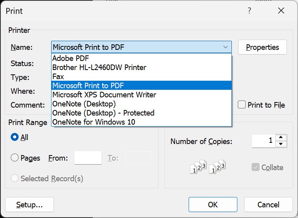This screenshot has height=218, width=298.
Task: Select the All print range radio button
Action: pos(15,137)
